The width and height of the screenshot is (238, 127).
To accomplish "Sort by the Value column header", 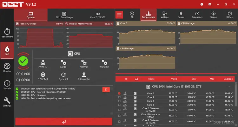I will click(x=174, y=79).
